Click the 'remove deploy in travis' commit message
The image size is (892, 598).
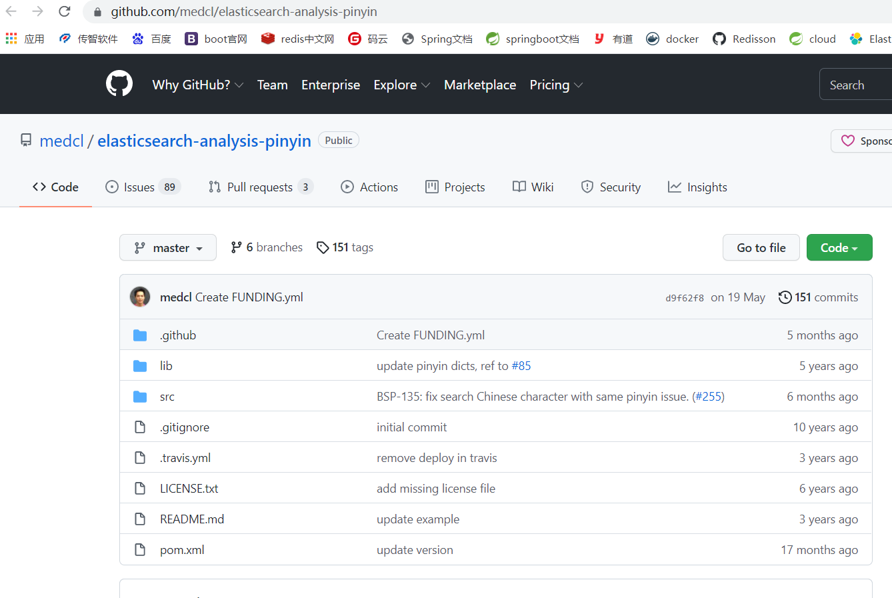[437, 457]
